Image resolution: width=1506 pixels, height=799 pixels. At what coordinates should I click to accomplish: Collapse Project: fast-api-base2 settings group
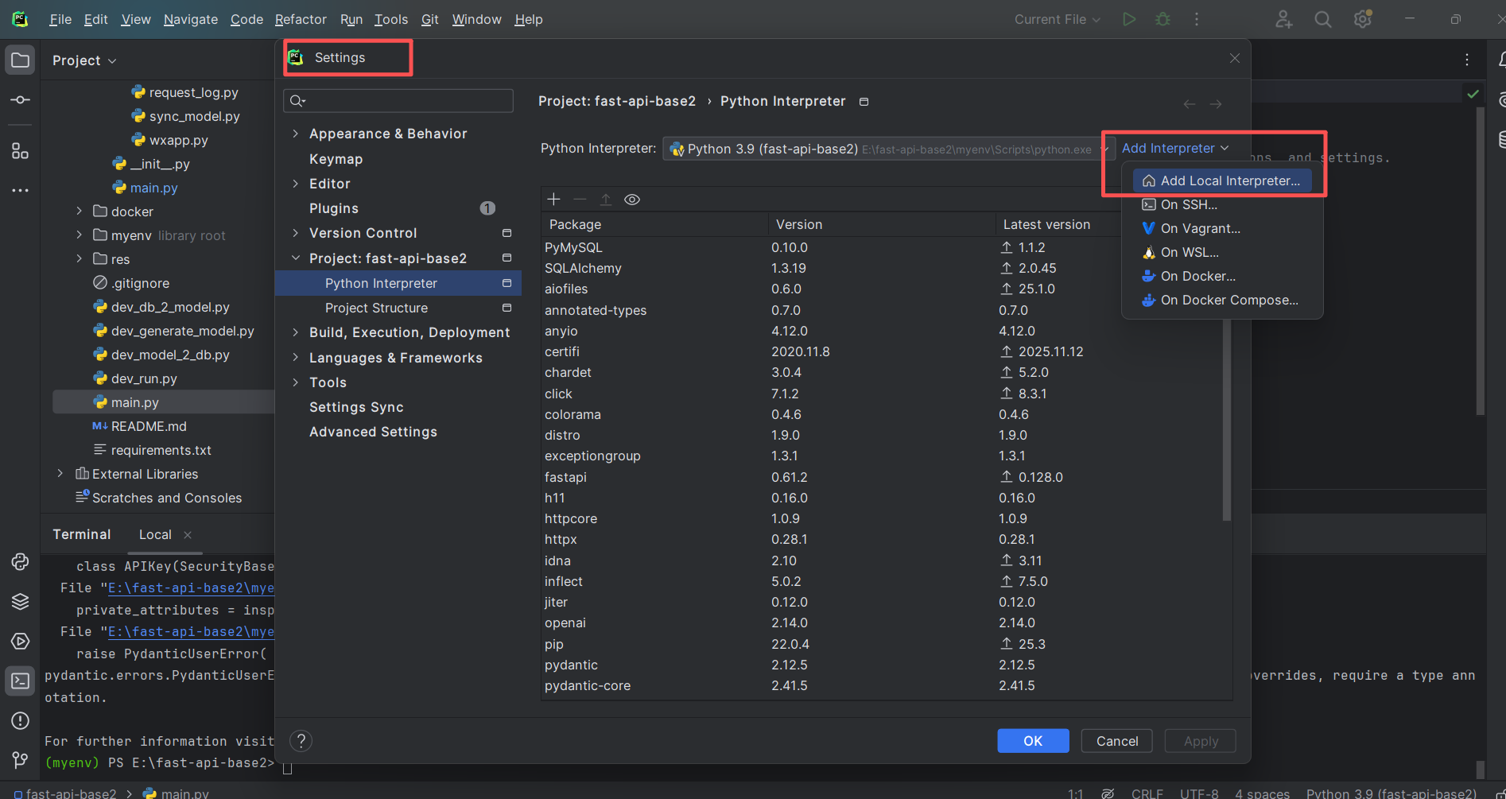[296, 258]
